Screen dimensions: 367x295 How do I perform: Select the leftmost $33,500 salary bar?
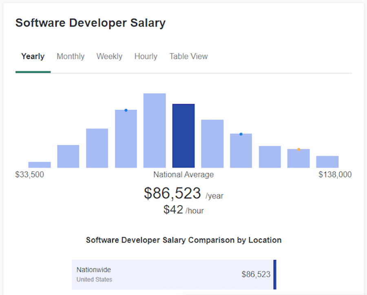pos(40,164)
